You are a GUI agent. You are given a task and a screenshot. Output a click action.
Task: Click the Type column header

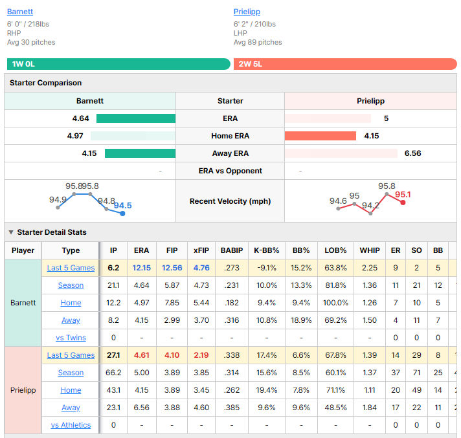click(71, 250)
